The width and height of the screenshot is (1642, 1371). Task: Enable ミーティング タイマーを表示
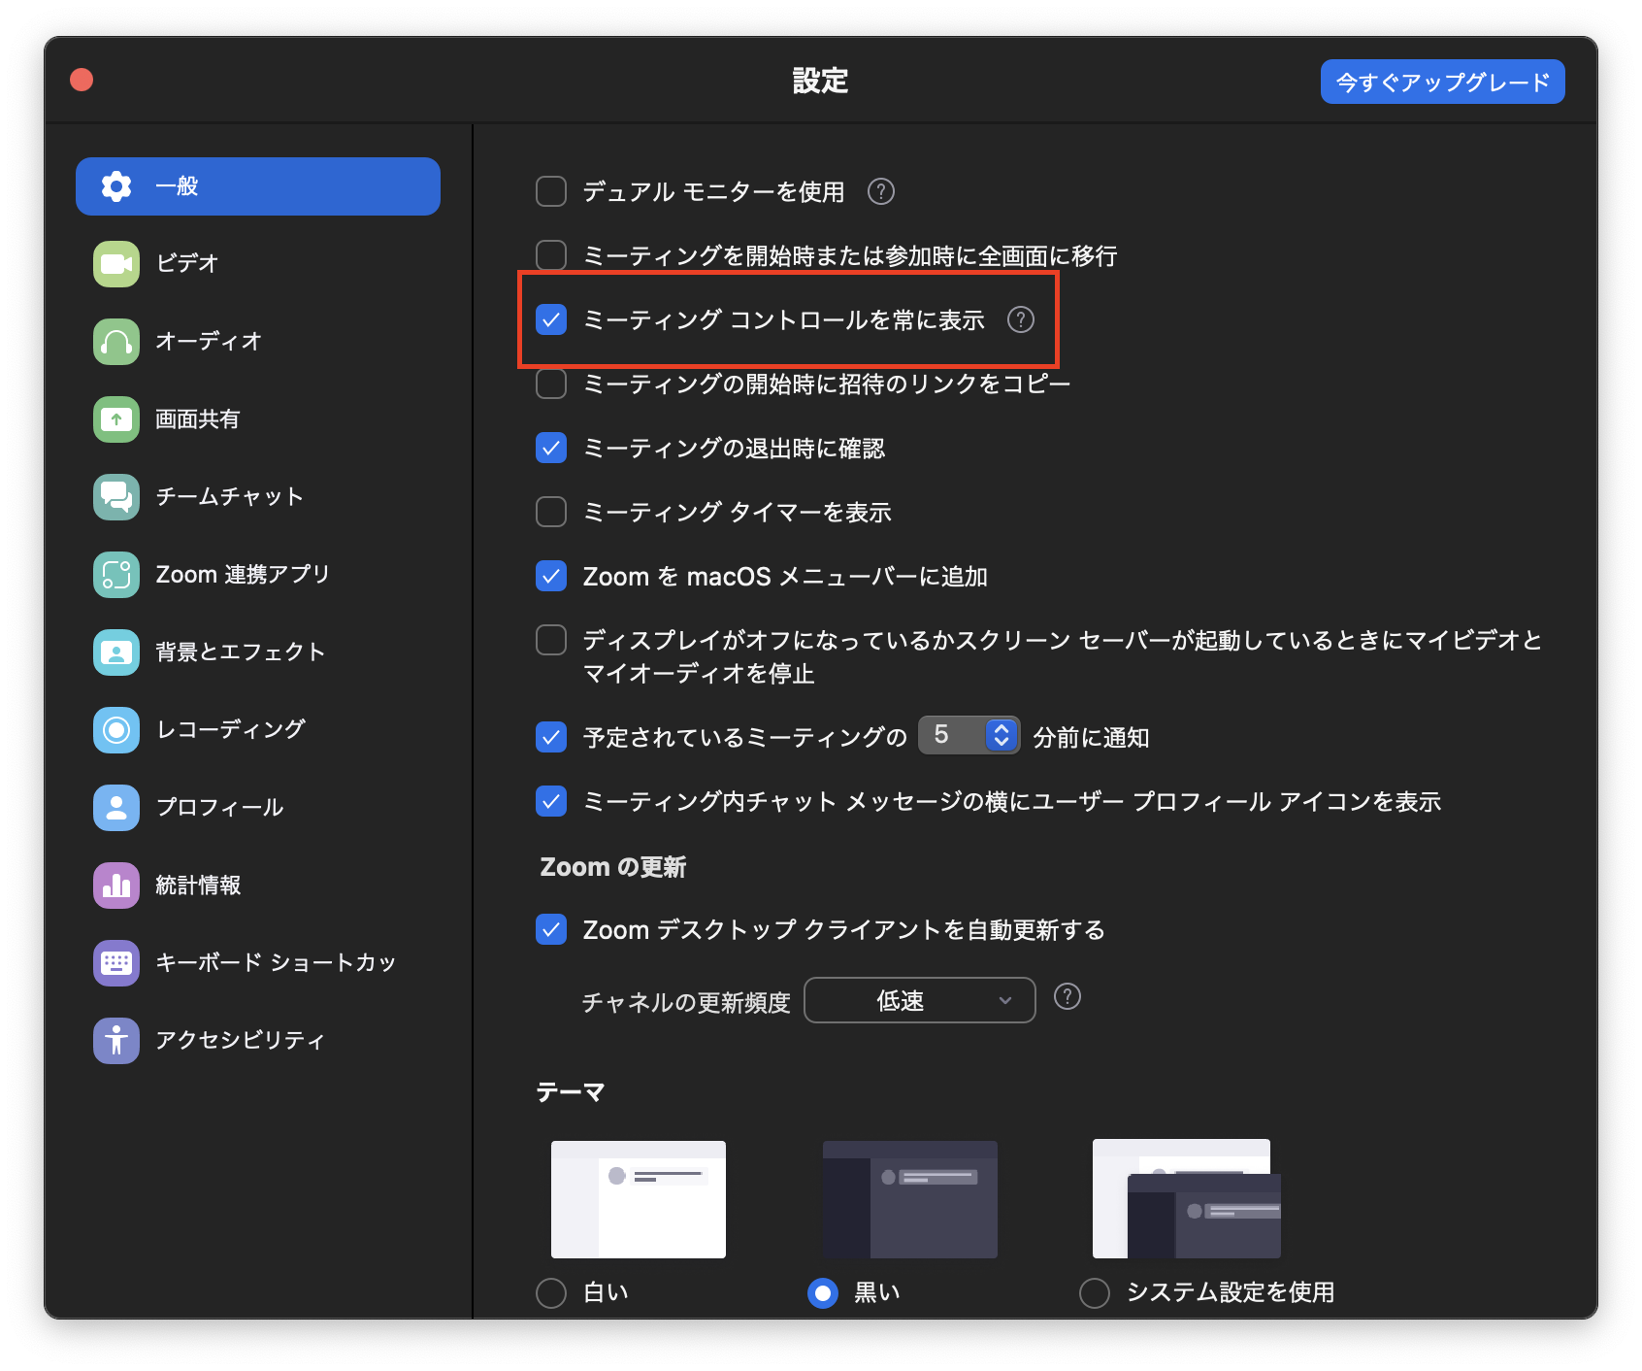click(550, 512)
